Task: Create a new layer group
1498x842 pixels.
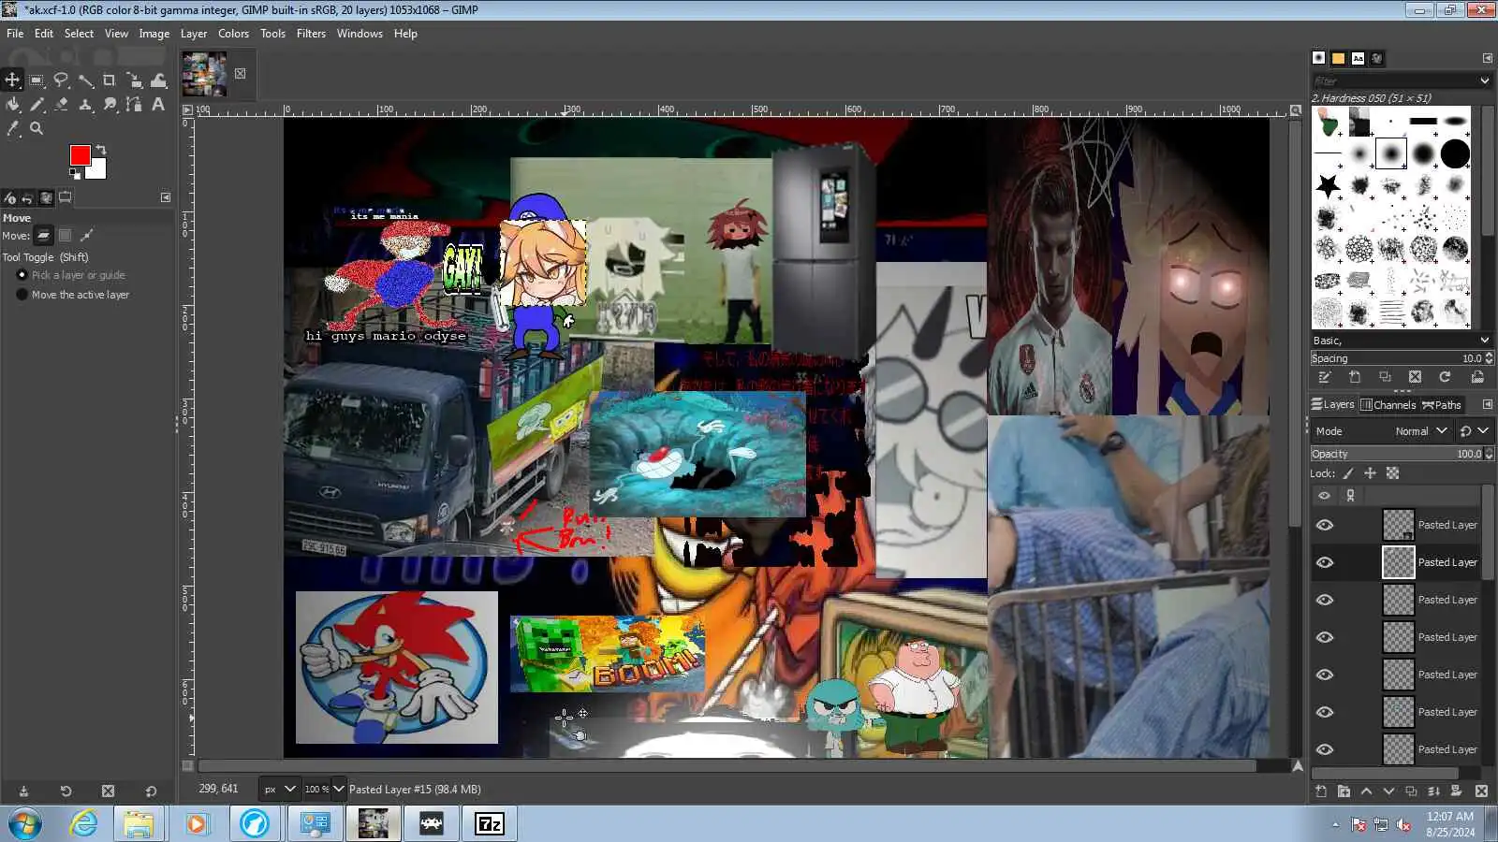Action: (1344, 791)
